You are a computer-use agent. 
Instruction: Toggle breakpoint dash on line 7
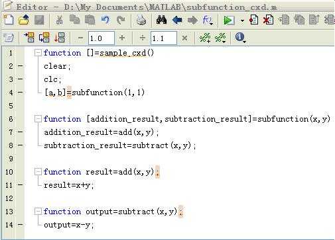pos(21,132)
